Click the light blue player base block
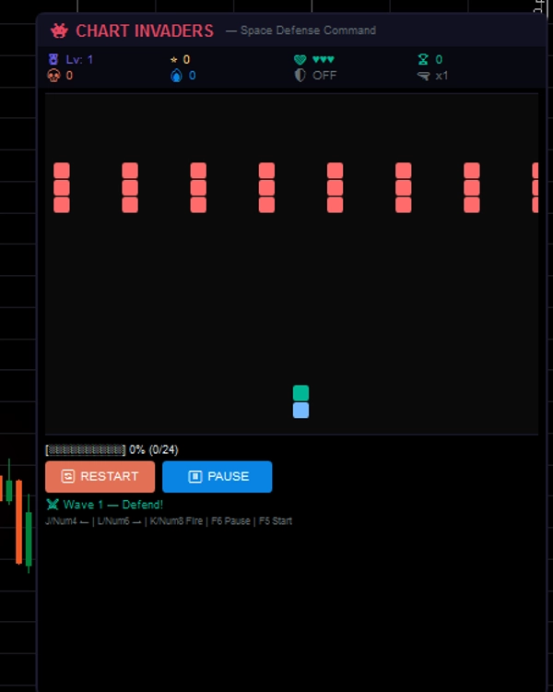This screenshot has width=553, height=692. point(300,410)
